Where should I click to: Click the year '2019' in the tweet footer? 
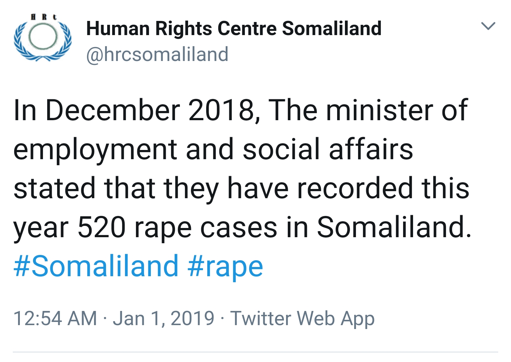point(193,318)
